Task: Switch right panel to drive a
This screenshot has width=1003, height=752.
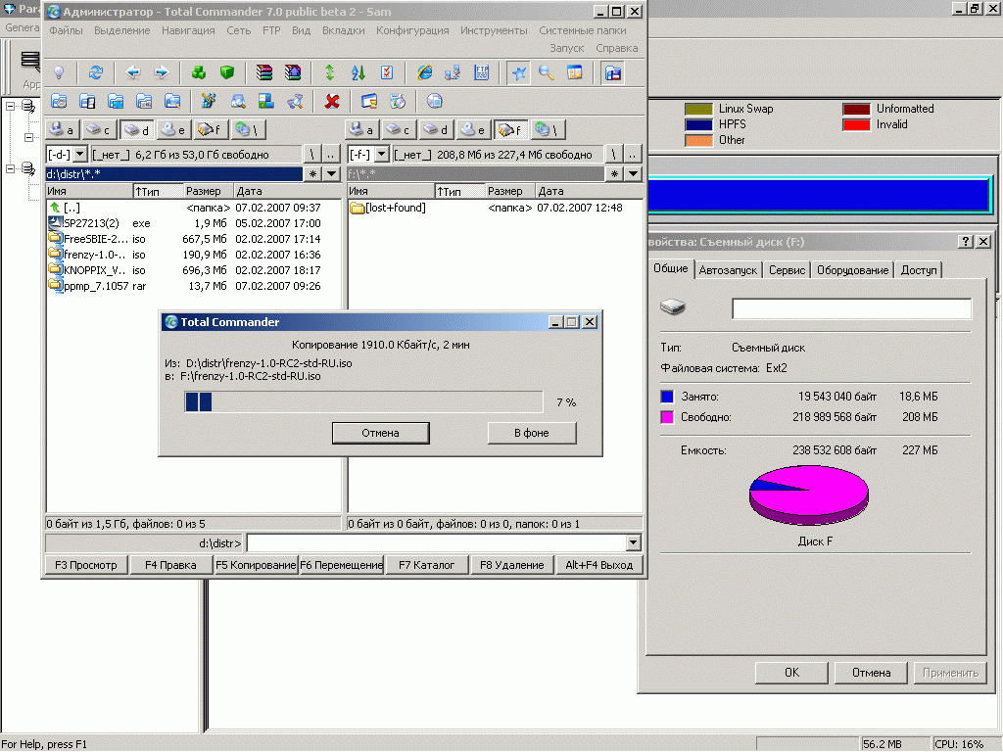Action: click(362, 130)
